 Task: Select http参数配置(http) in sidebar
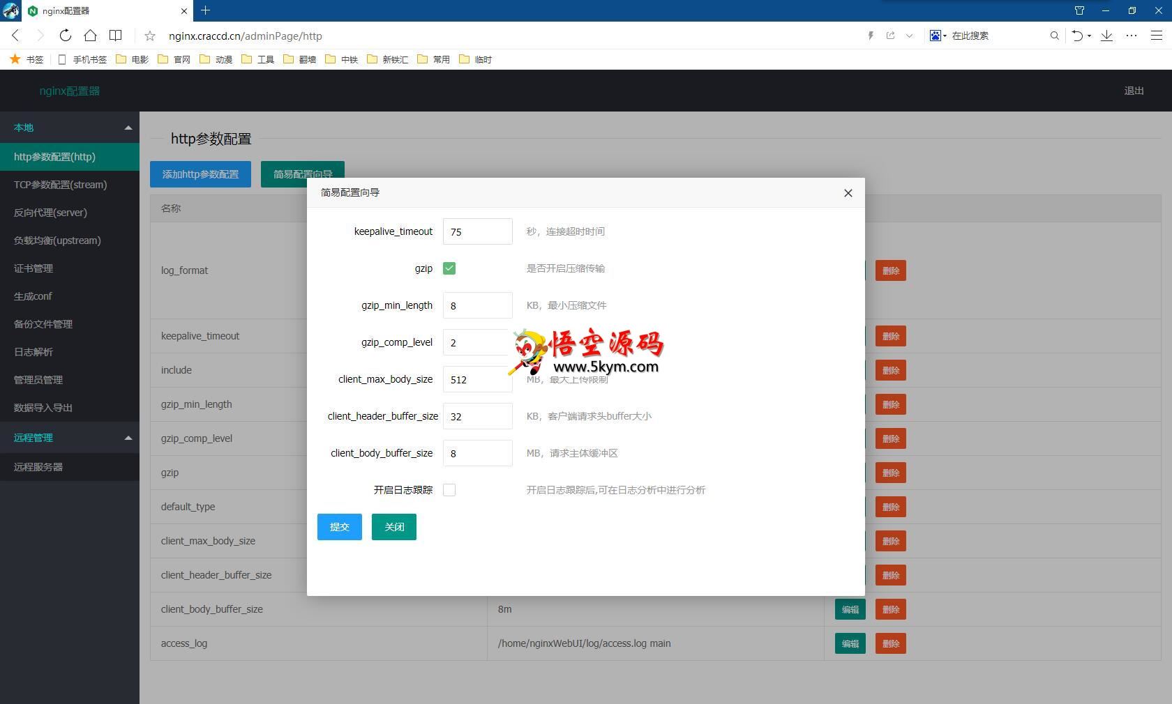tap(70, 157)
